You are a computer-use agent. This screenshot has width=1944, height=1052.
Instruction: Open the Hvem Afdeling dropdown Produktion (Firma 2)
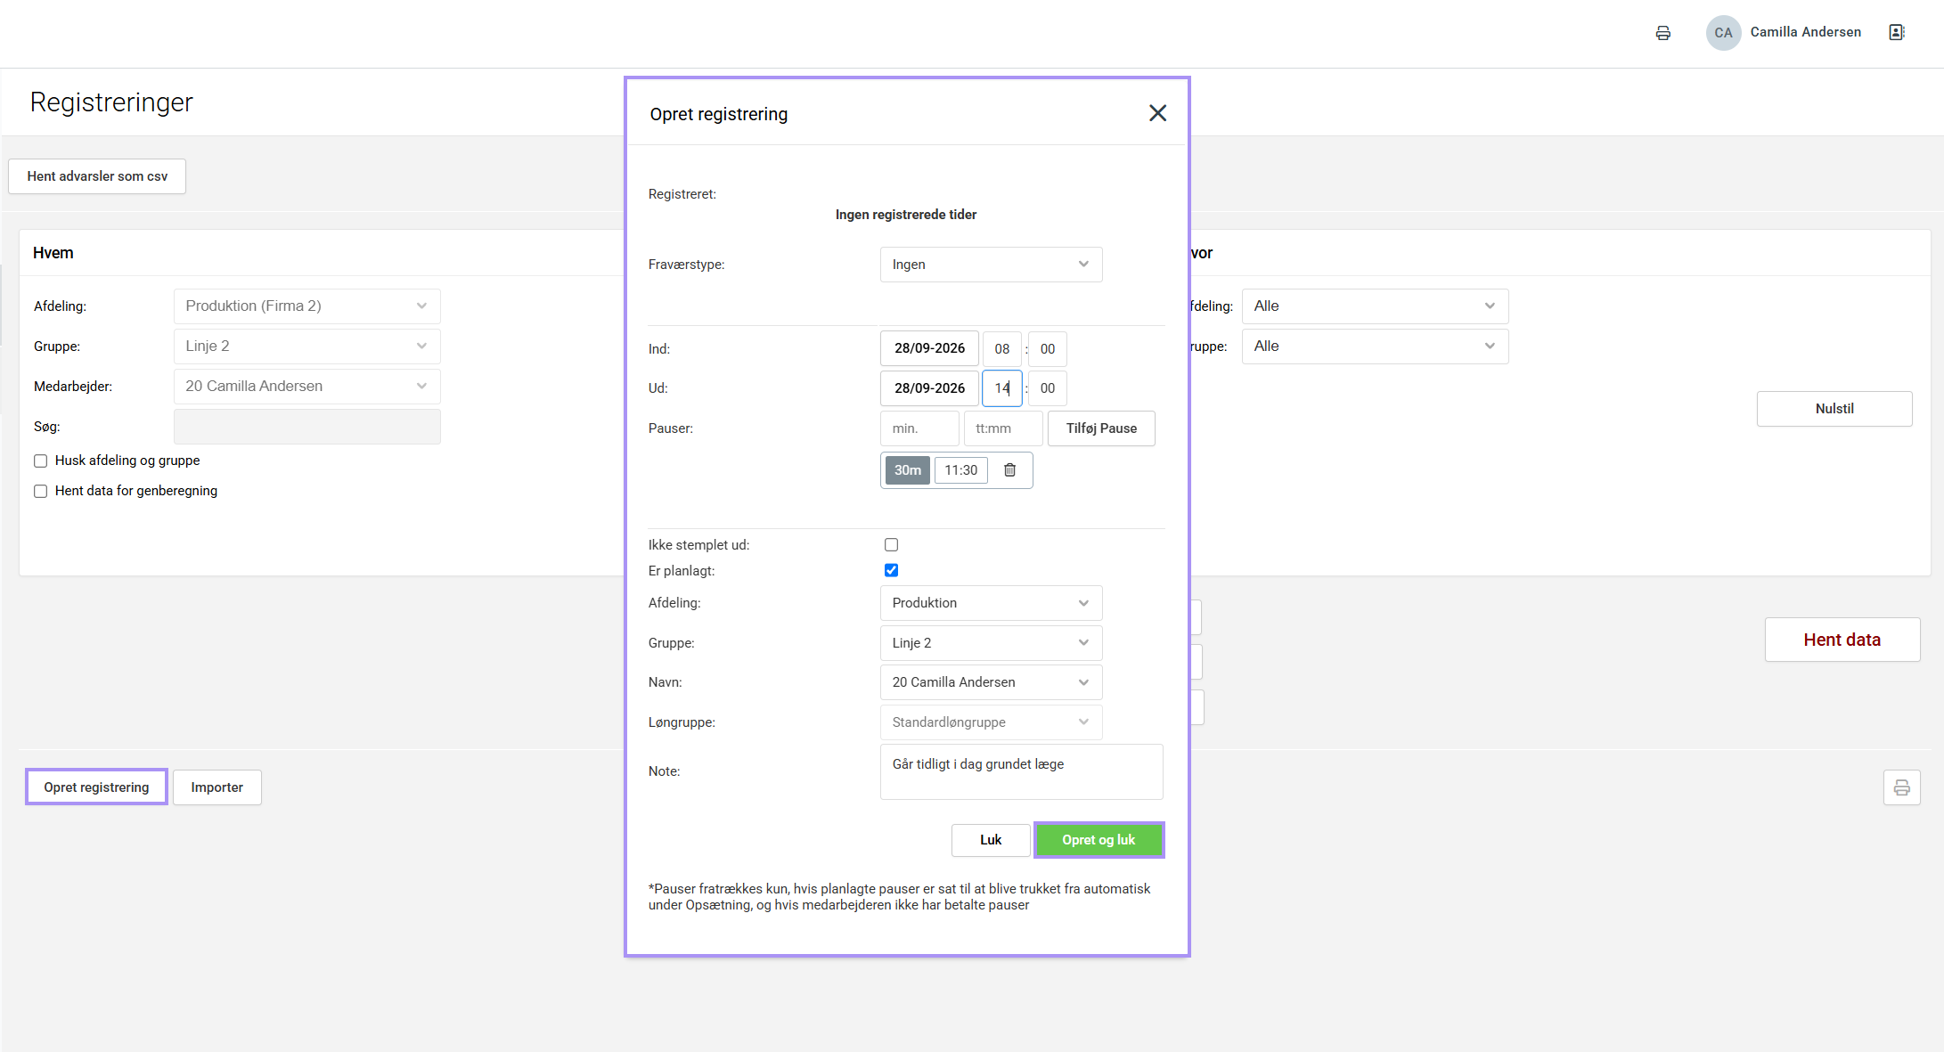(x=306, y=306)
